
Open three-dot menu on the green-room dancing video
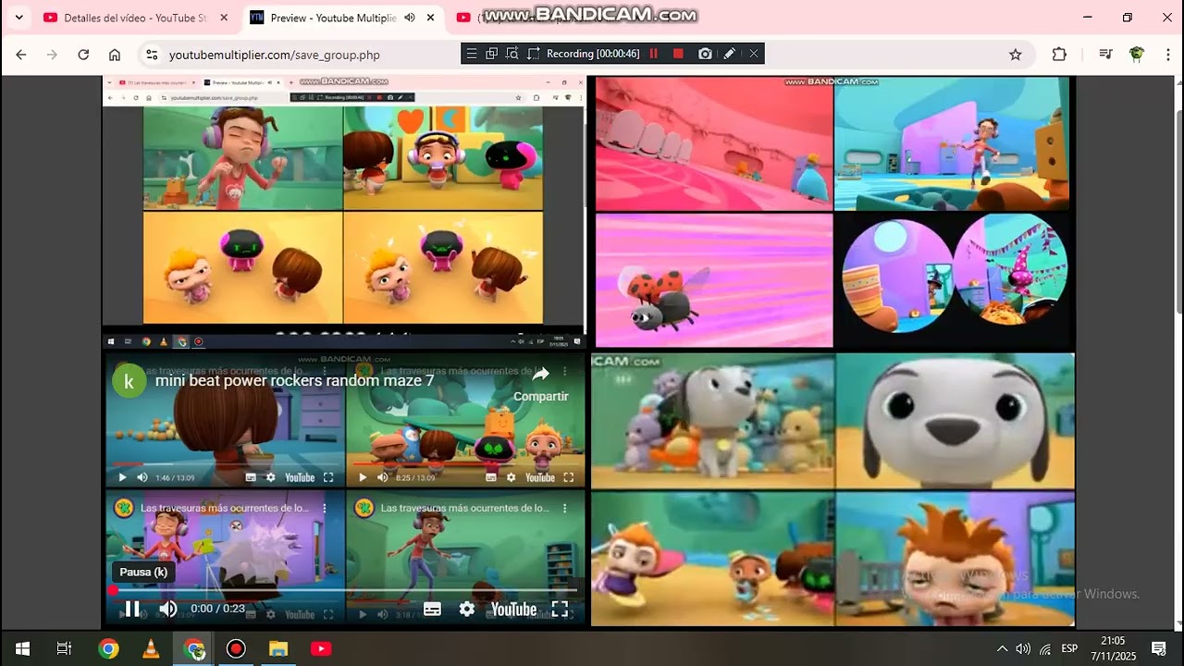[x=565, y=508]
